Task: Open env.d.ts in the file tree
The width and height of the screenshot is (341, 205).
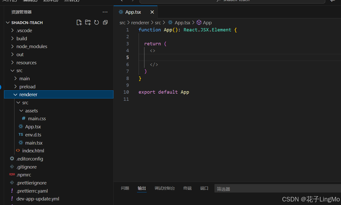Action: click(33, 135)
